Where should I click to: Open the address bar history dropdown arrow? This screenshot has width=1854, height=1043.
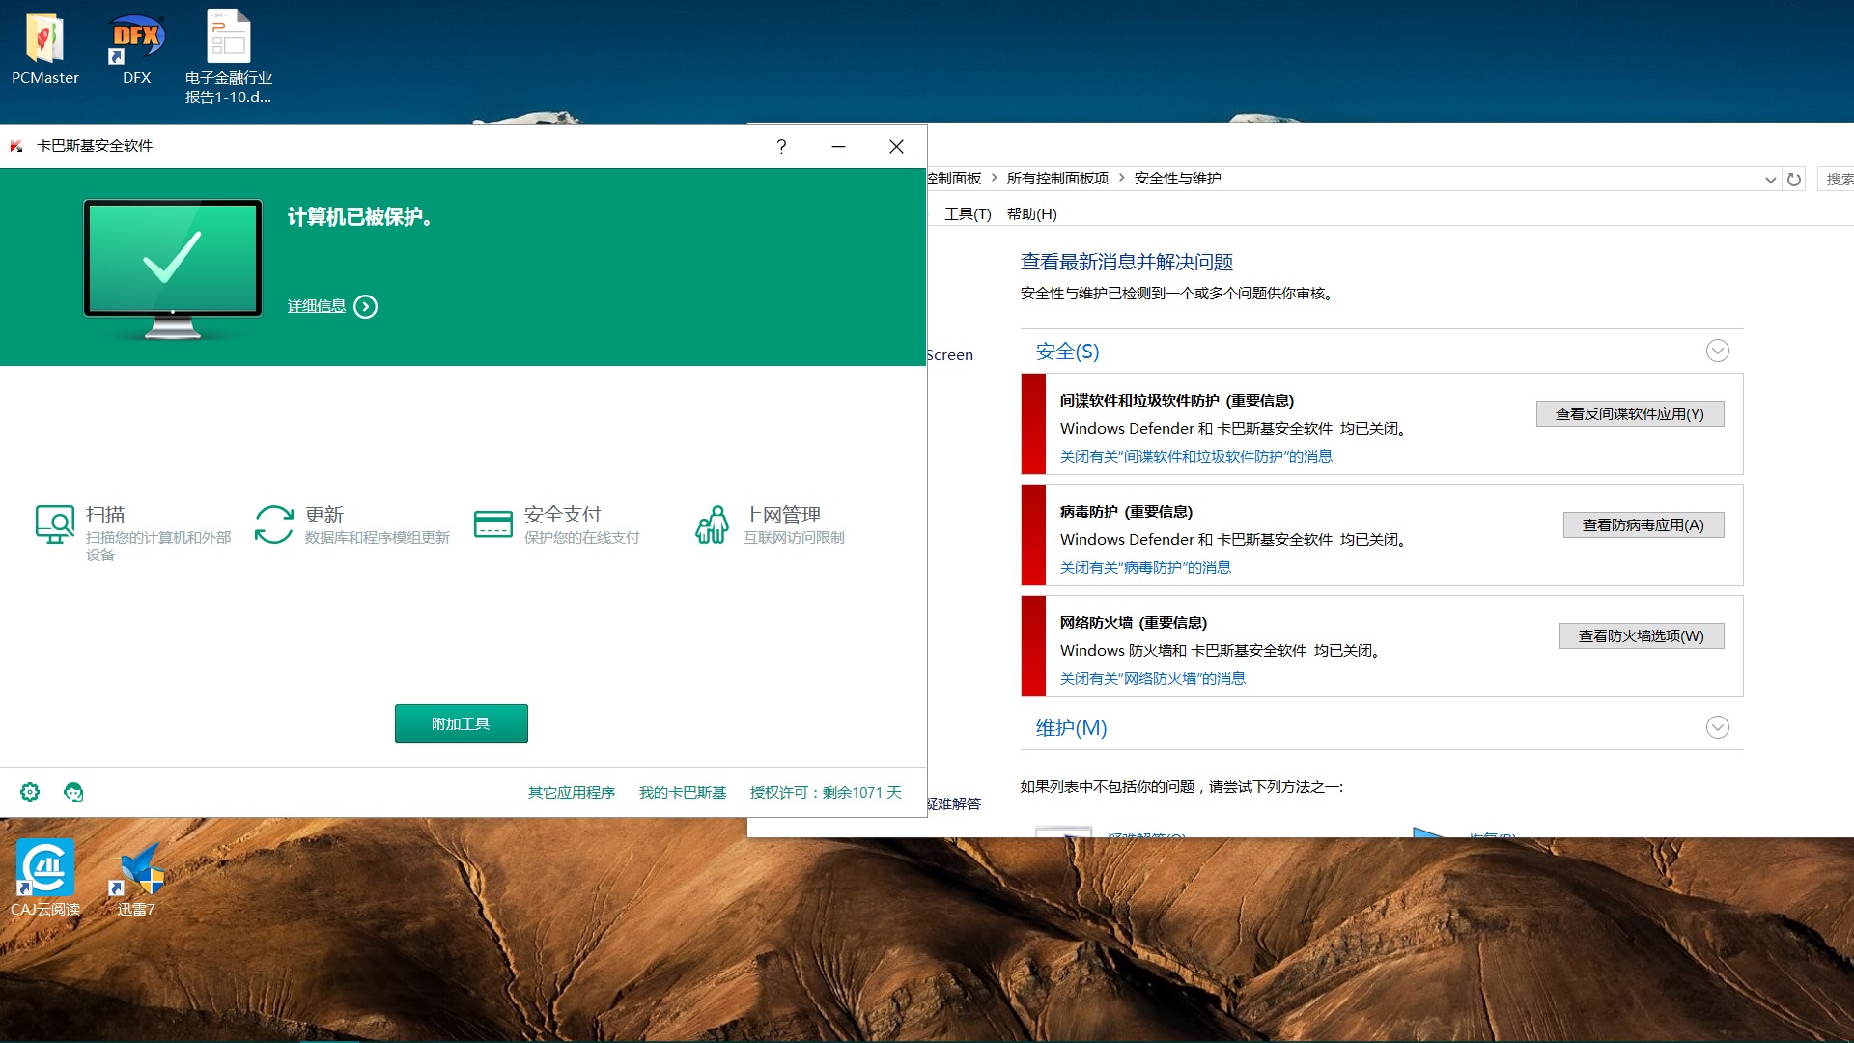click(1770, 179)
